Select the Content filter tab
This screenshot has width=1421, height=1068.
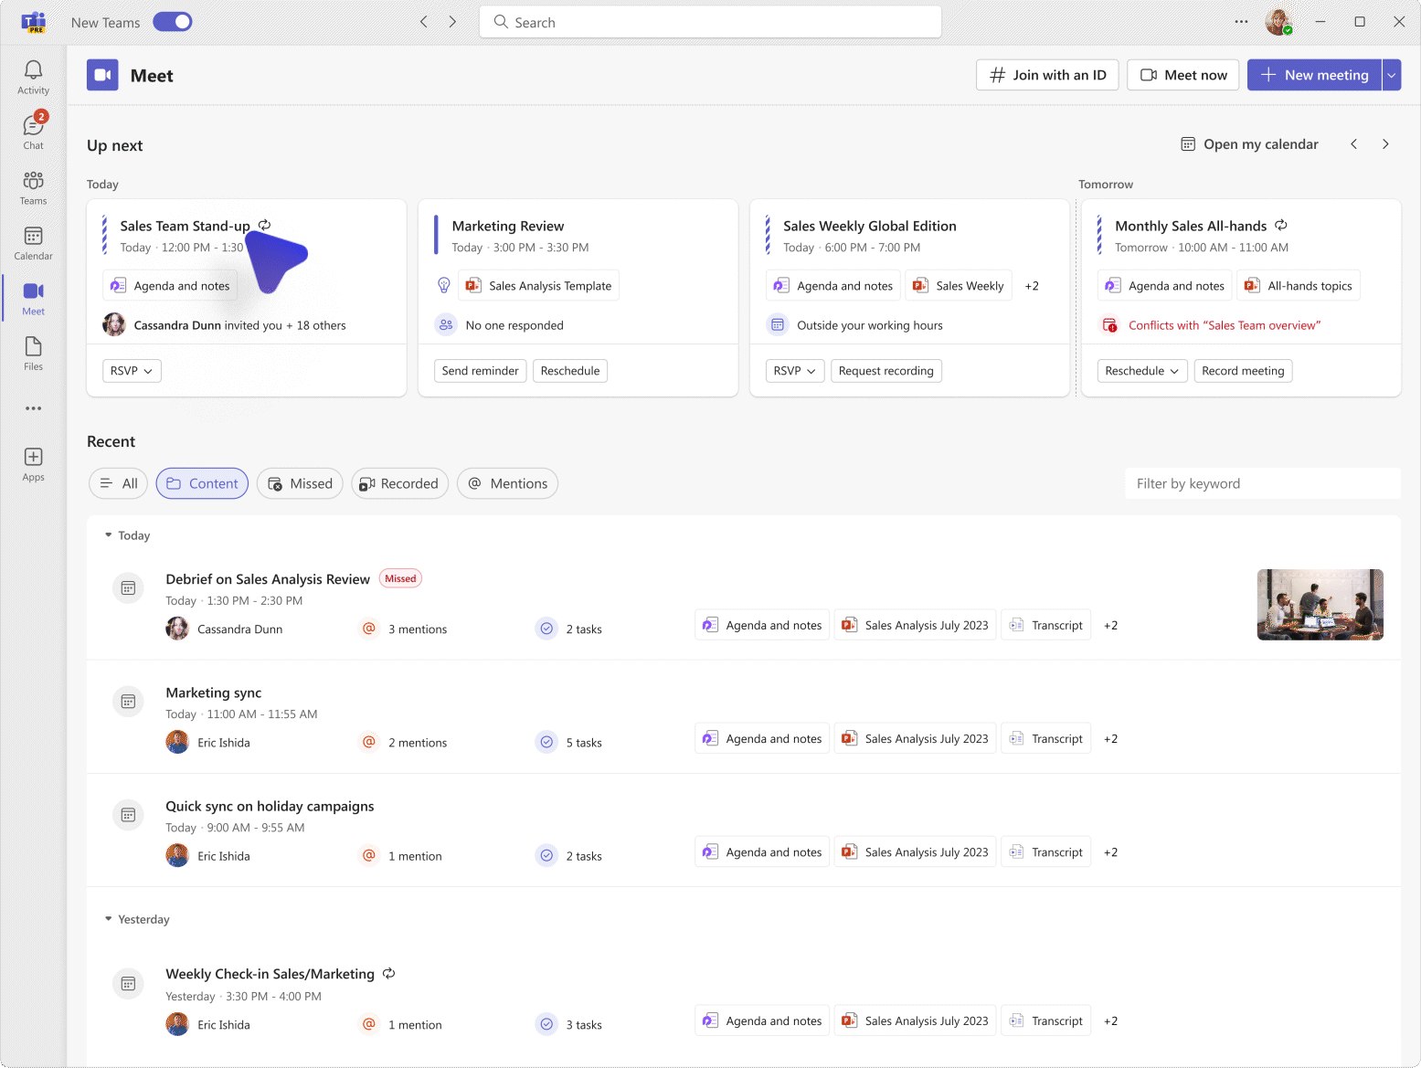pyautogui.click(x=202, y=483)
